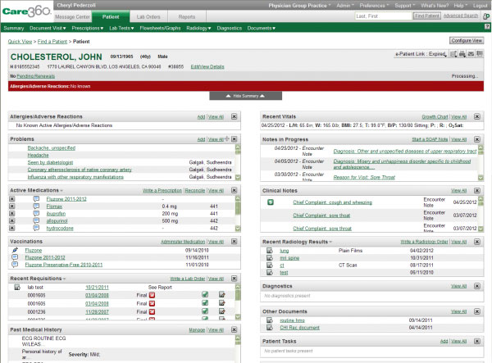Screen dimensions: 492x363
Task: Click Active Medications scrollbar down arrow
Action: [x=238, y=229]
